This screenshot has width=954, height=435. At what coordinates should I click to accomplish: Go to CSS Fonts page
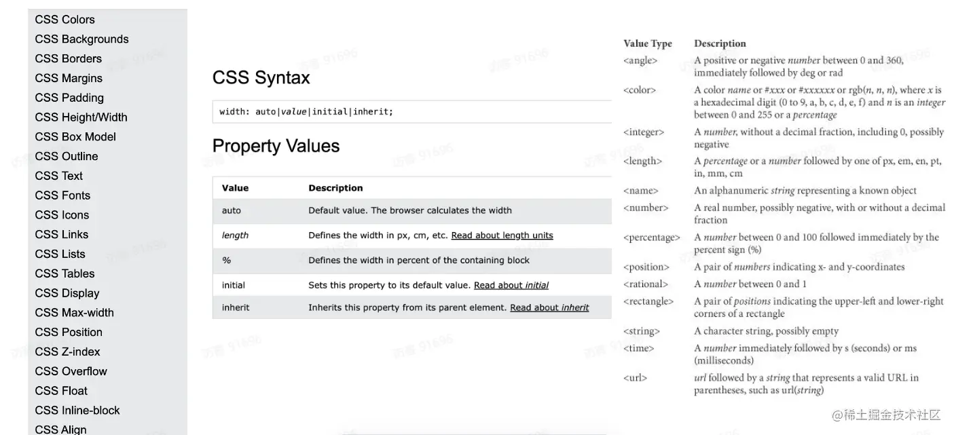(62, 195)
